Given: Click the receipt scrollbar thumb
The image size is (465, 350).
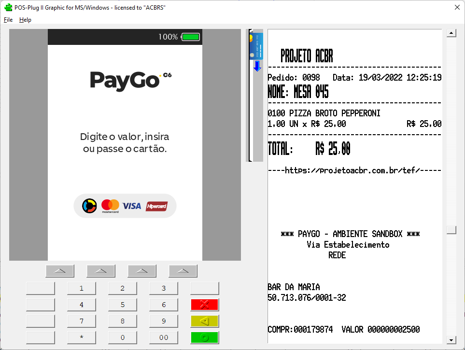Looking at the screenshot, I should click(451, 230).
